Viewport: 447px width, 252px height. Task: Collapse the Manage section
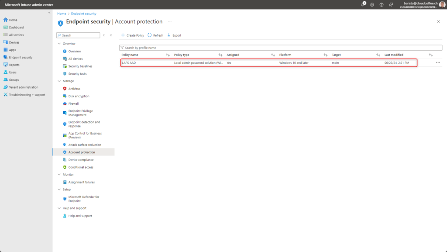pyautogui.click(x=59, y=81)
